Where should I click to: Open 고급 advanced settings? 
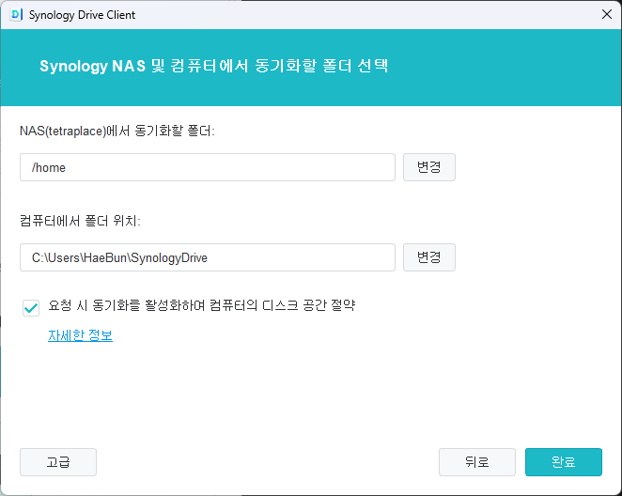coord(58,462)
